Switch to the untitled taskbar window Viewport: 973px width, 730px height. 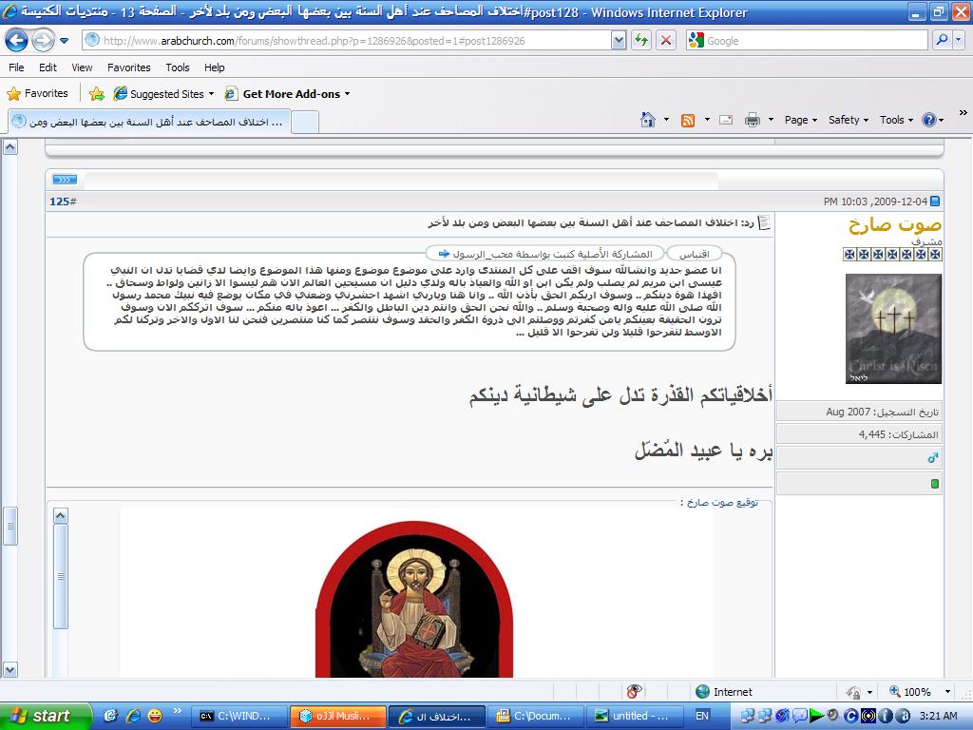click(x=636, y=717)
